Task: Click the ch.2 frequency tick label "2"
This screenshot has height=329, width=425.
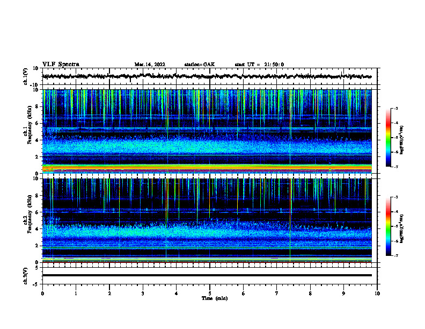Action: [38, 246]
